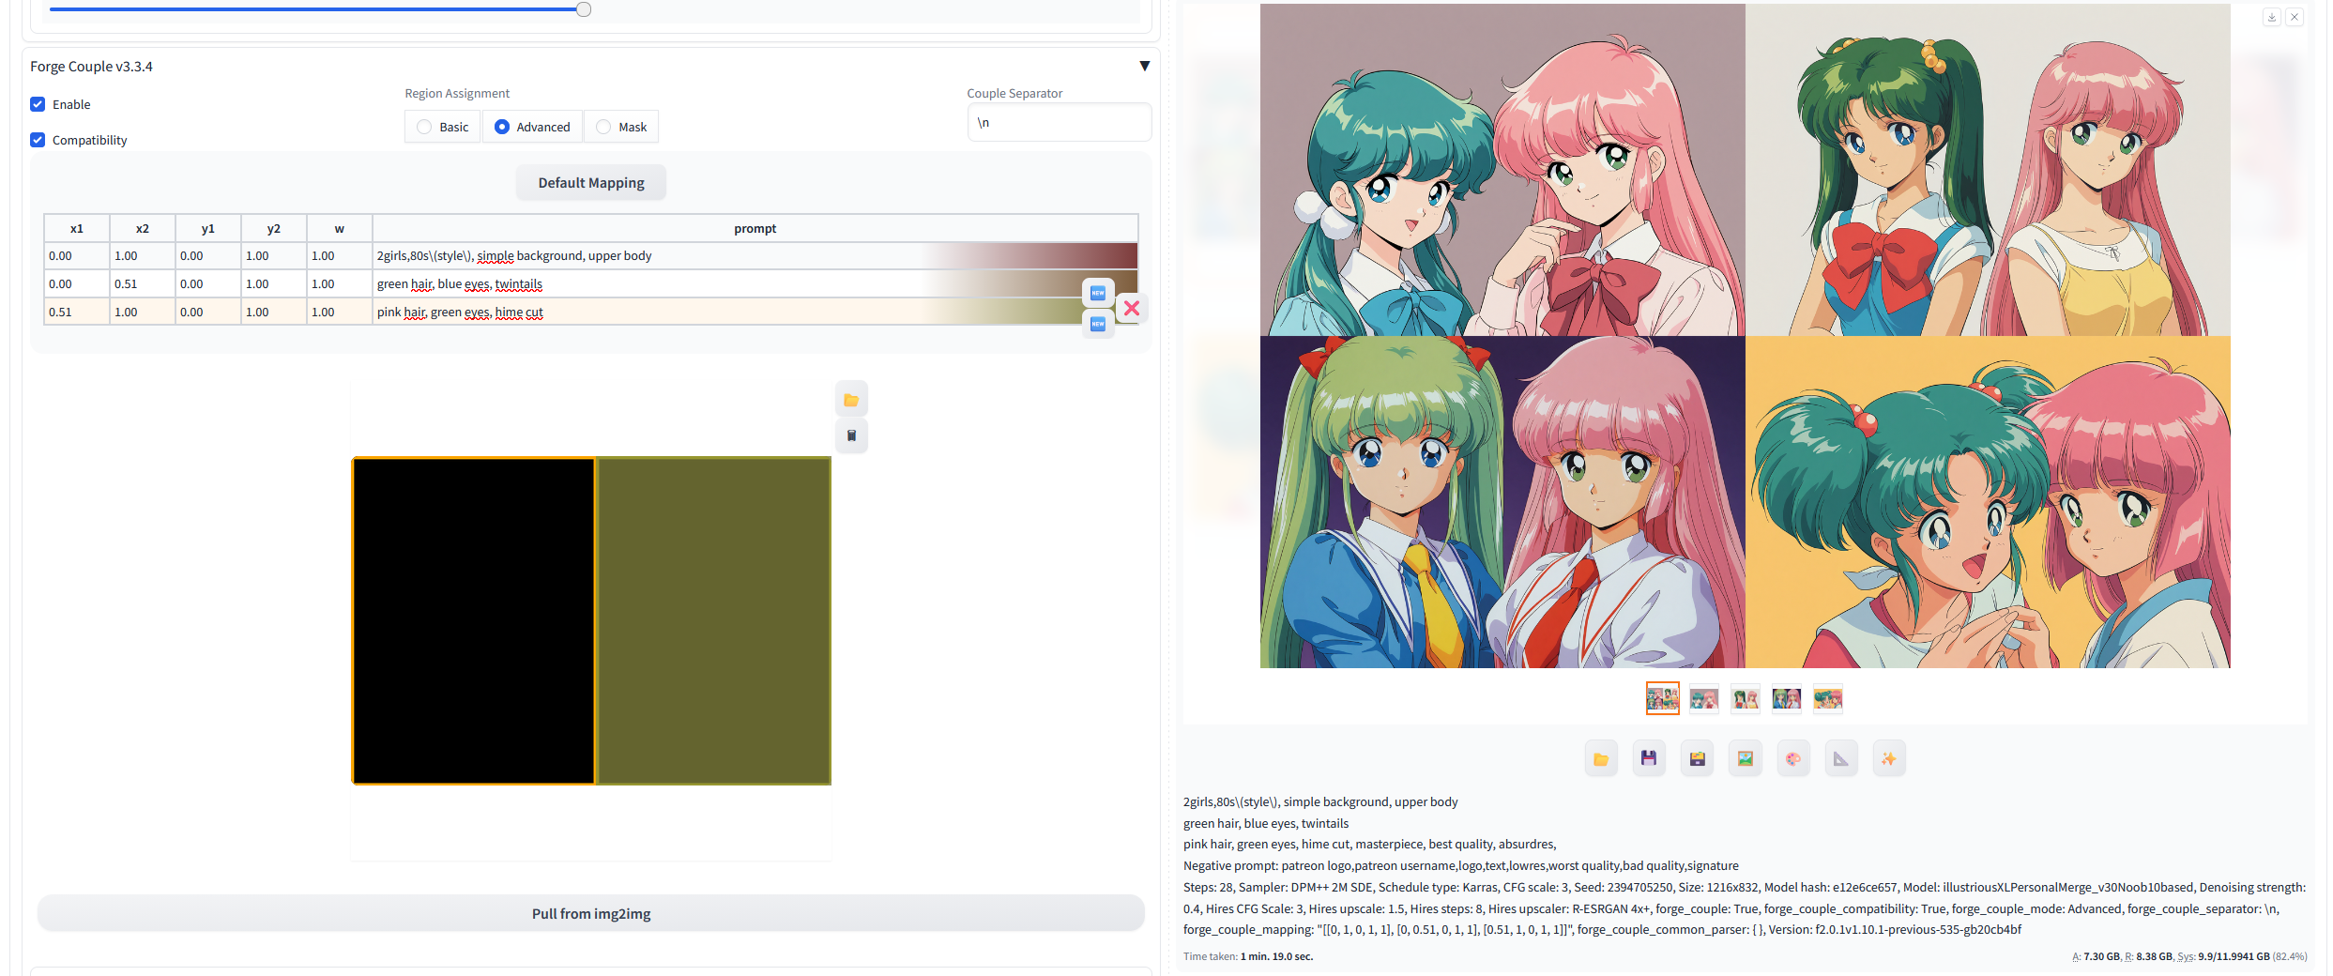The image size is (2333, 976).
Task: Click x1 value 0.51 in pink hair row
Action: [77, 313]
